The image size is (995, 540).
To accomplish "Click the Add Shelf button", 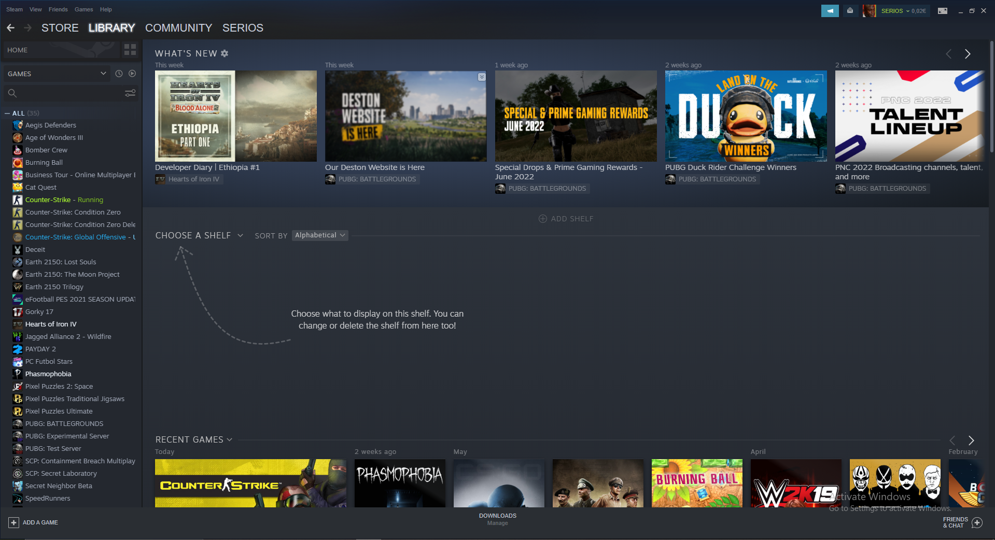I will pos(566,219).
